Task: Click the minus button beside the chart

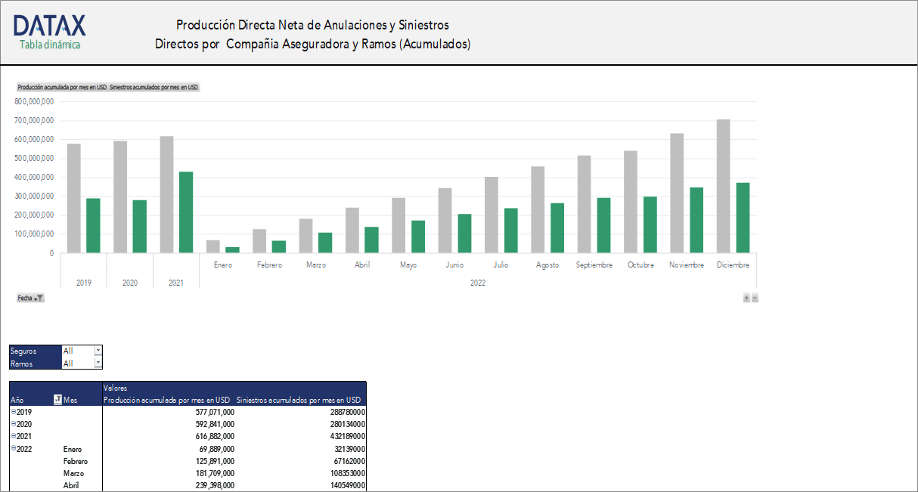Action: point(755,298)
